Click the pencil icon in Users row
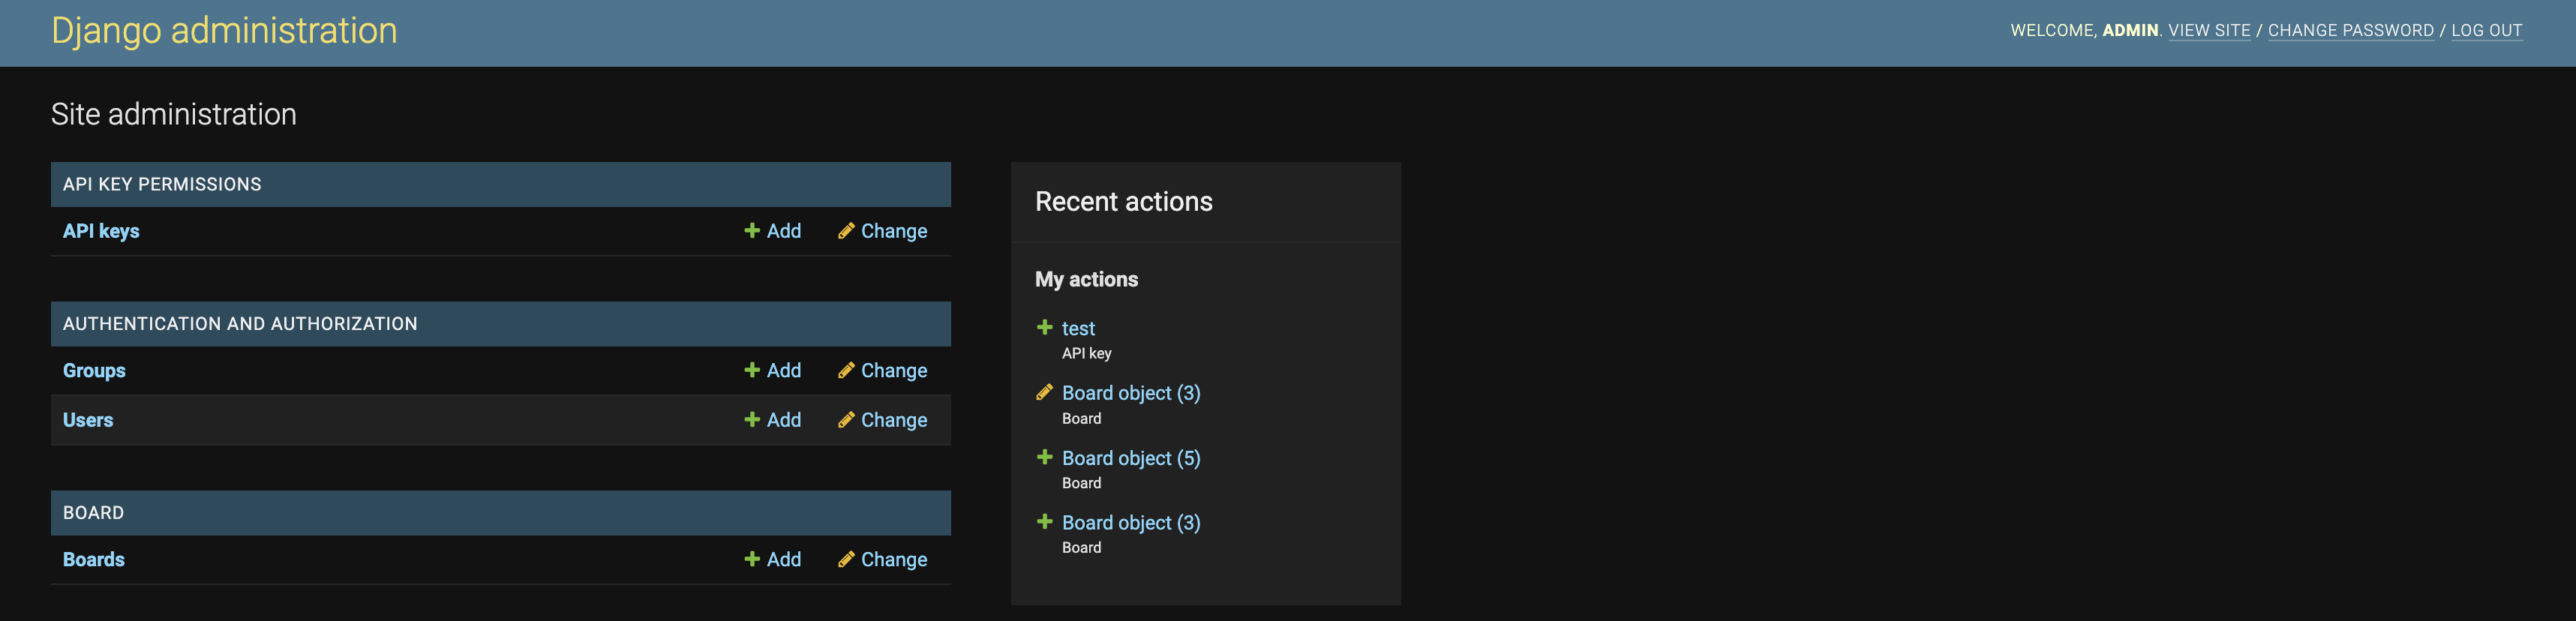The width and height of the screenshot is (2576, 621). (846, 420)
